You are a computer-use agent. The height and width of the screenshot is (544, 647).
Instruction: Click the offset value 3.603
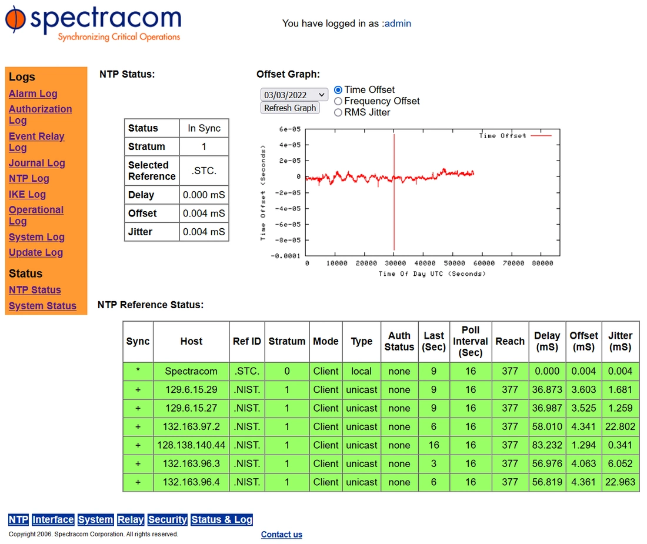pos(583,390)
